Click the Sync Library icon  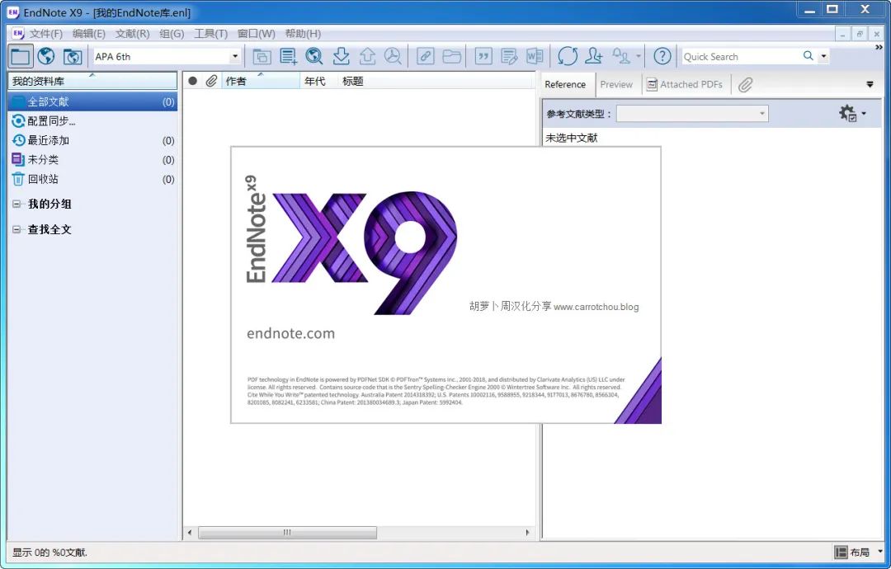pyautogui.click(x=568, y=56)
